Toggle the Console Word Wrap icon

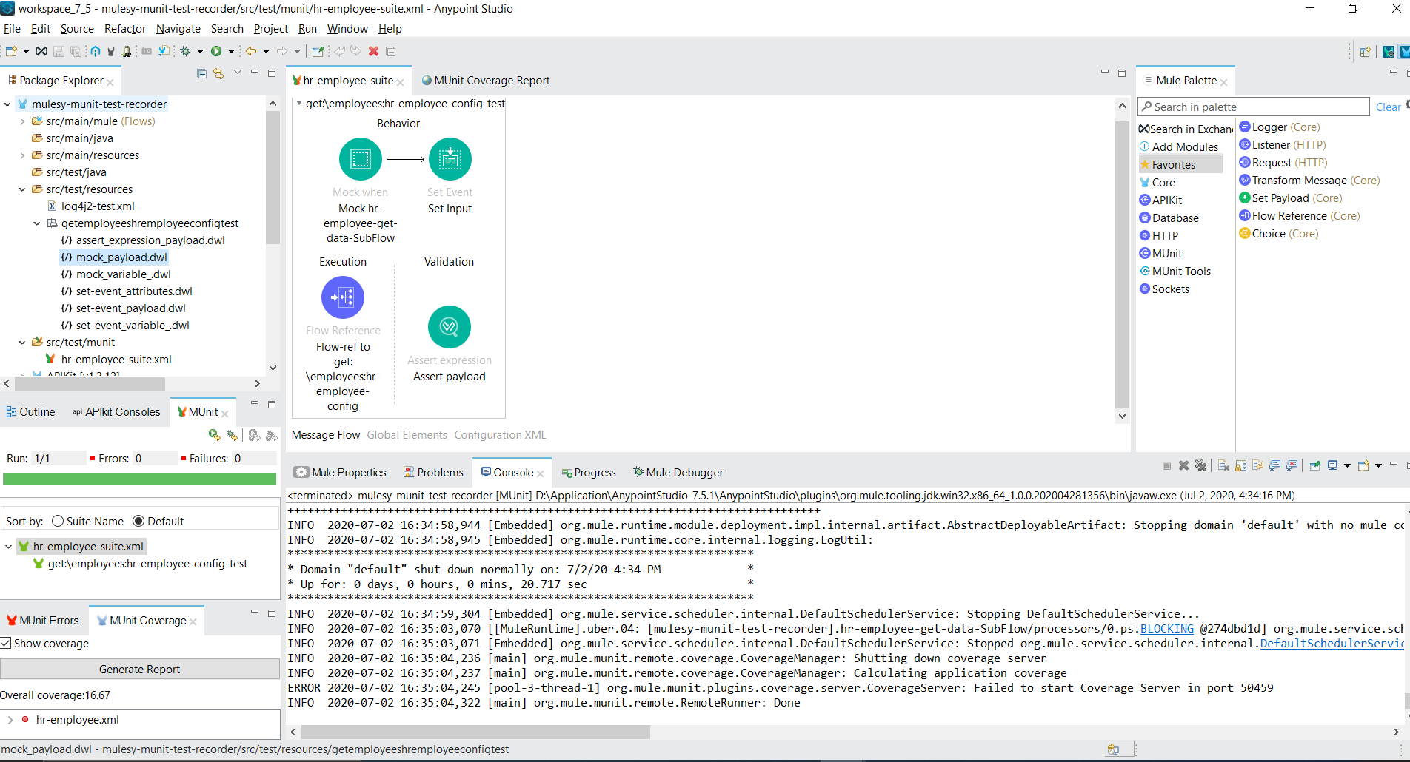pyautogui.click(x=1257, y=465)
